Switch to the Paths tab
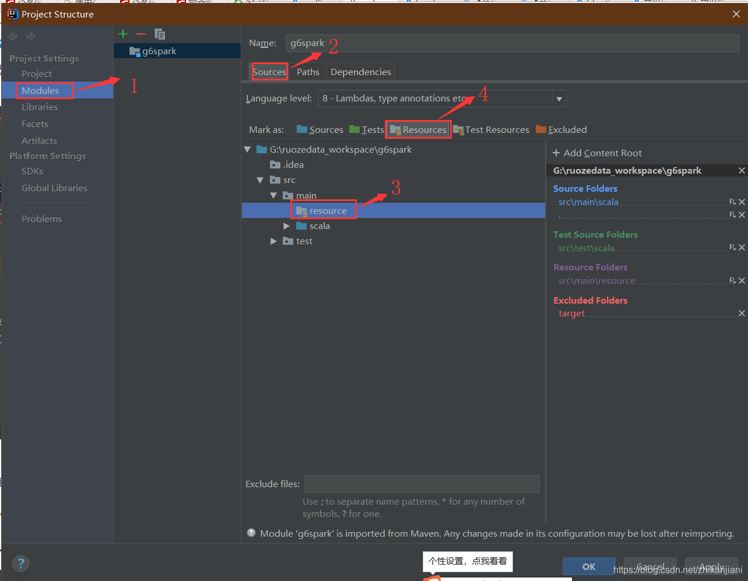 click(x=308, y=72)
